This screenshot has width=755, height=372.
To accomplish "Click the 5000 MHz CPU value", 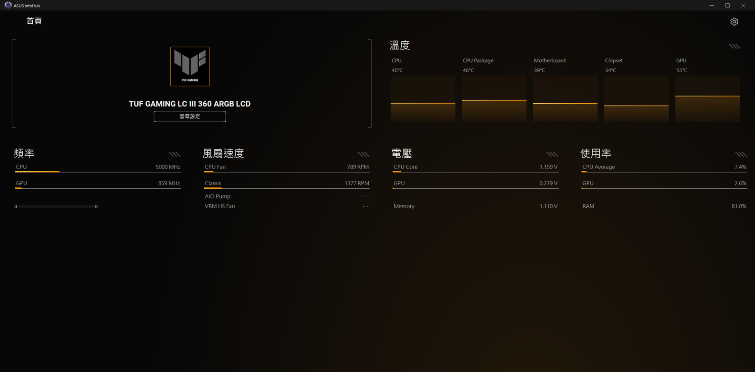I will tap(168, 167).
